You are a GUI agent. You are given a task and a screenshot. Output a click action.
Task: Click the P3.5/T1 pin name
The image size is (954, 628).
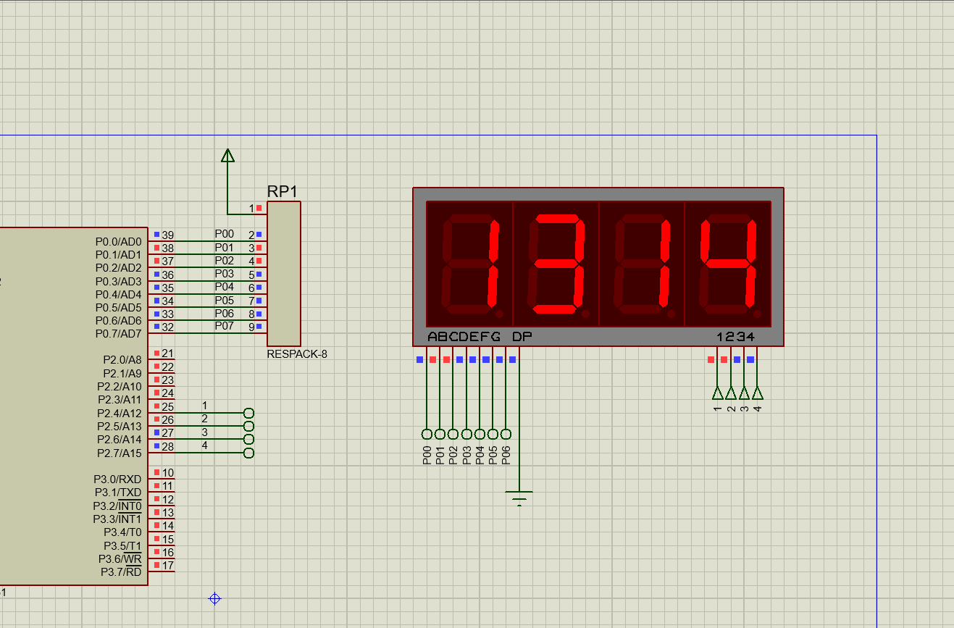(x=122, y=545)
